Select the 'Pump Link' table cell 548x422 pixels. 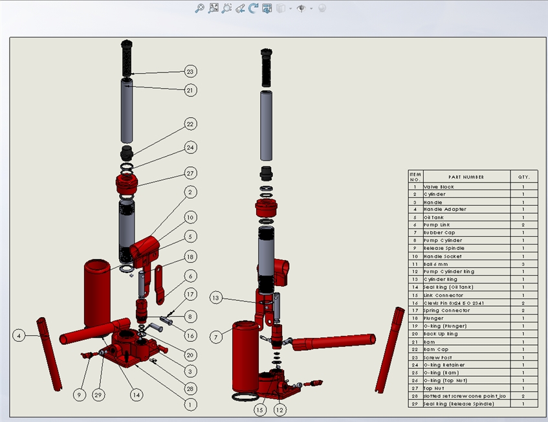[x=466, y=225]
